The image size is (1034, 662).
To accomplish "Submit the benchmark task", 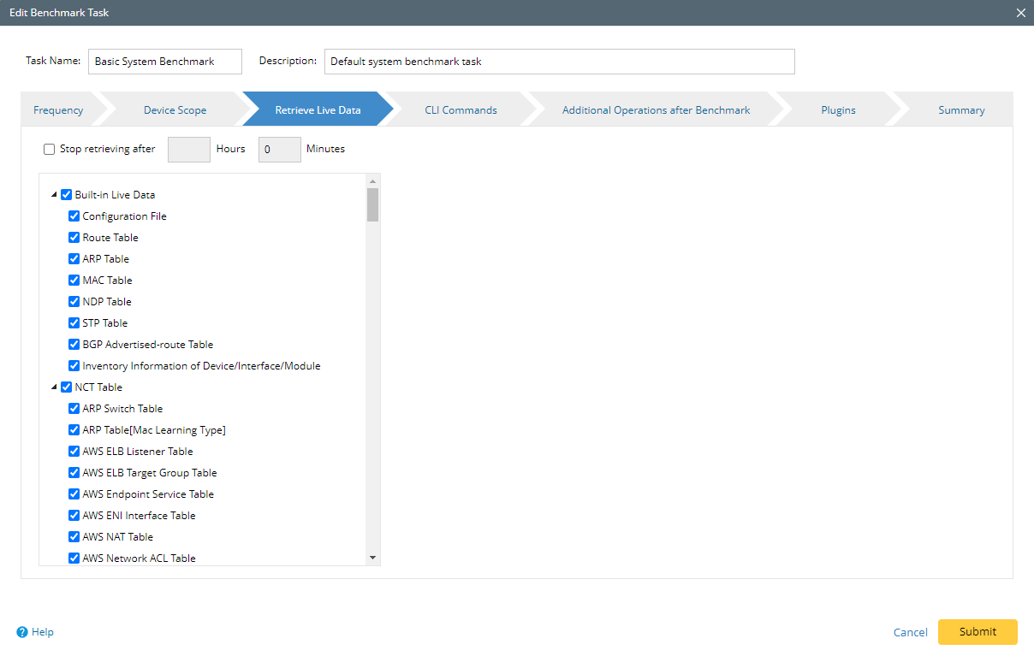I will pyautogui.click(x=978, y=632).
